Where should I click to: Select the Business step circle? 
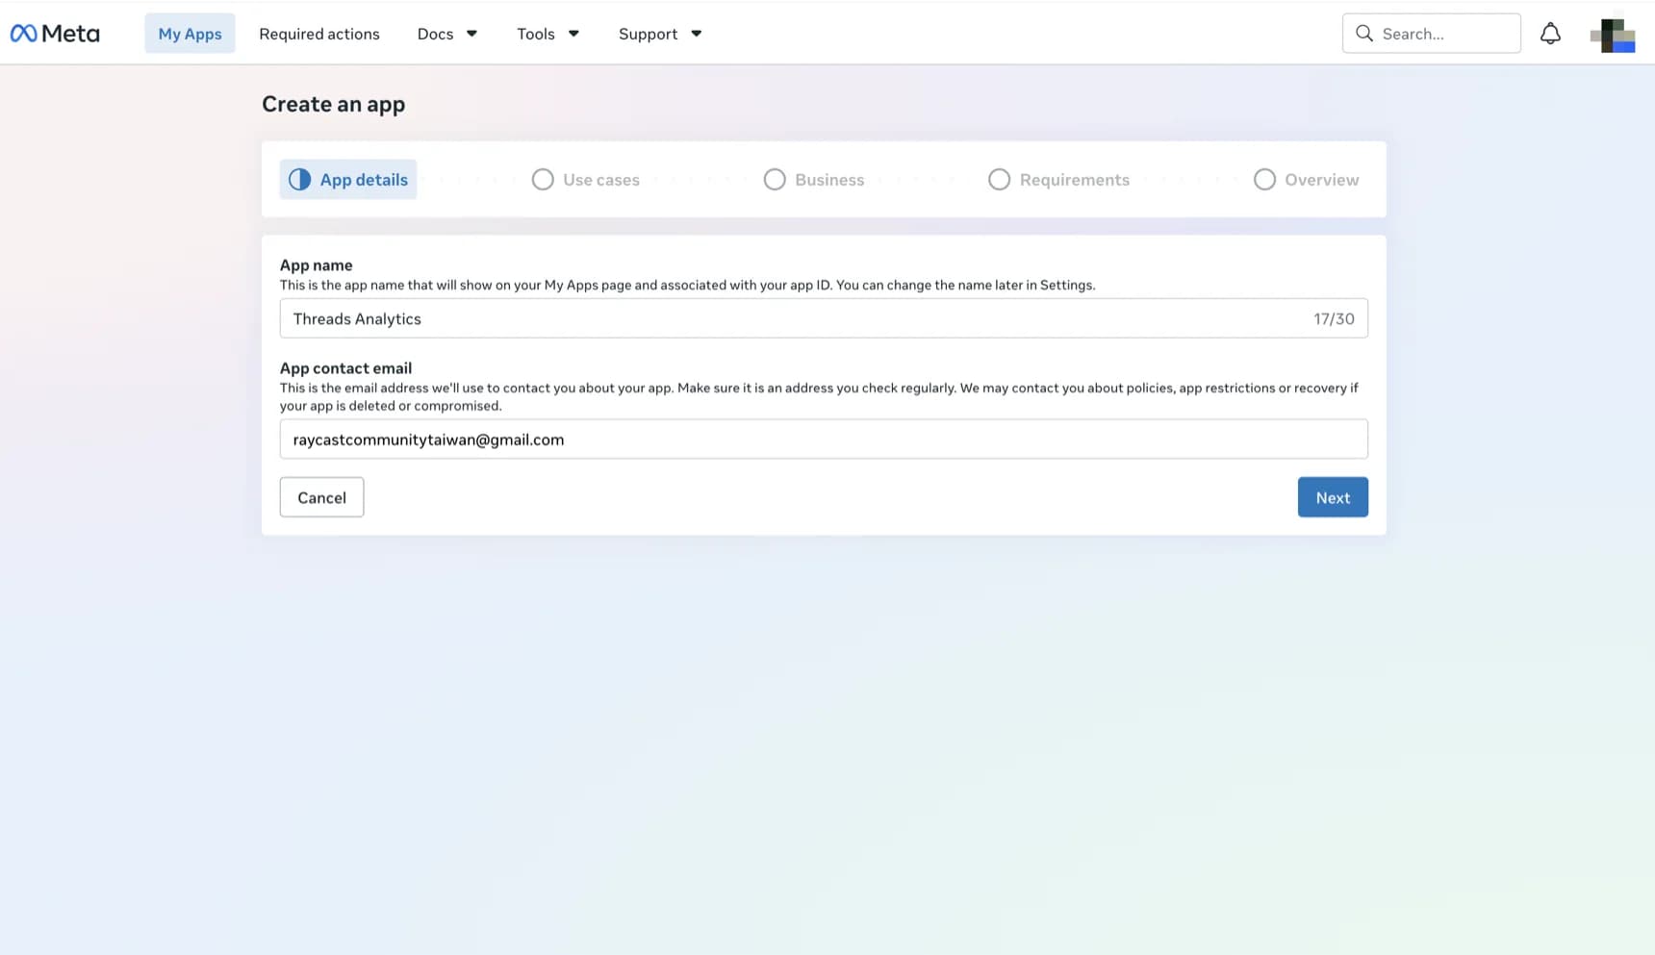coord(775,180)
